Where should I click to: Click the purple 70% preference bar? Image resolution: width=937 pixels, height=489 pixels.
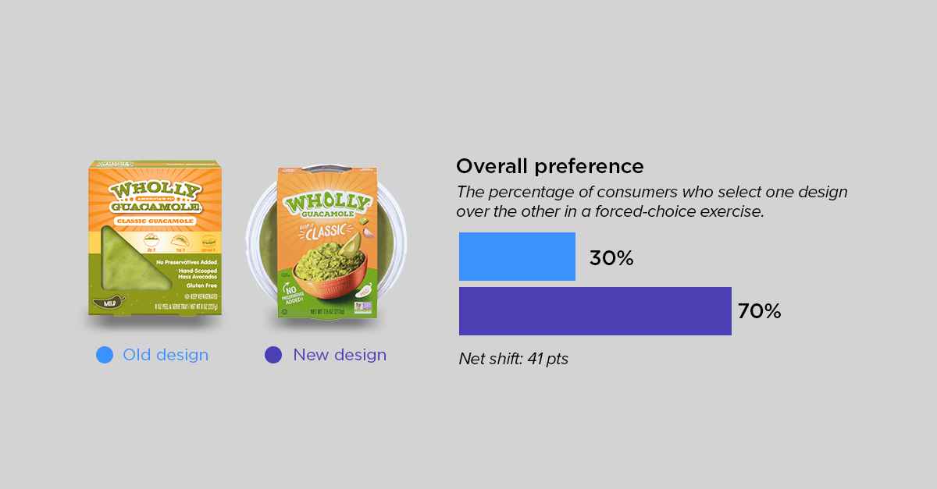pyautogui.click(x=595, y=311)
